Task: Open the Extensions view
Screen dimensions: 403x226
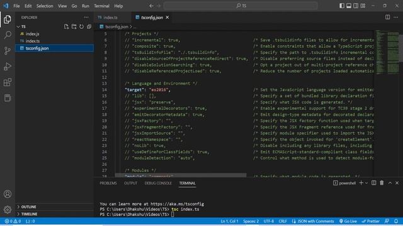Action: coord(8,82)
